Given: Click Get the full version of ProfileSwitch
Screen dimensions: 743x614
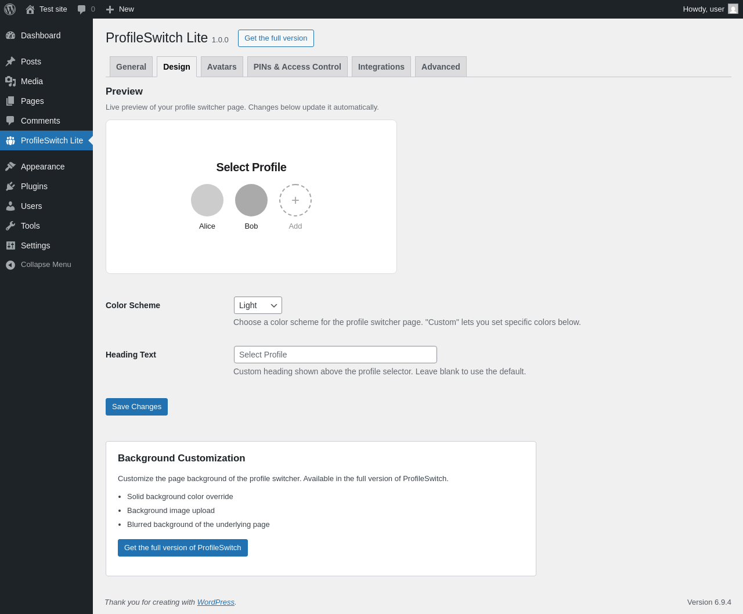Looking at the screenshot, I should pyautogui.click(x=183, y=548).
